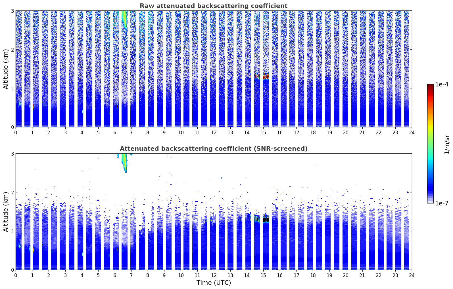Click the red spot near 1 UTC, bottom plot
453x289 pixels.
33,250
